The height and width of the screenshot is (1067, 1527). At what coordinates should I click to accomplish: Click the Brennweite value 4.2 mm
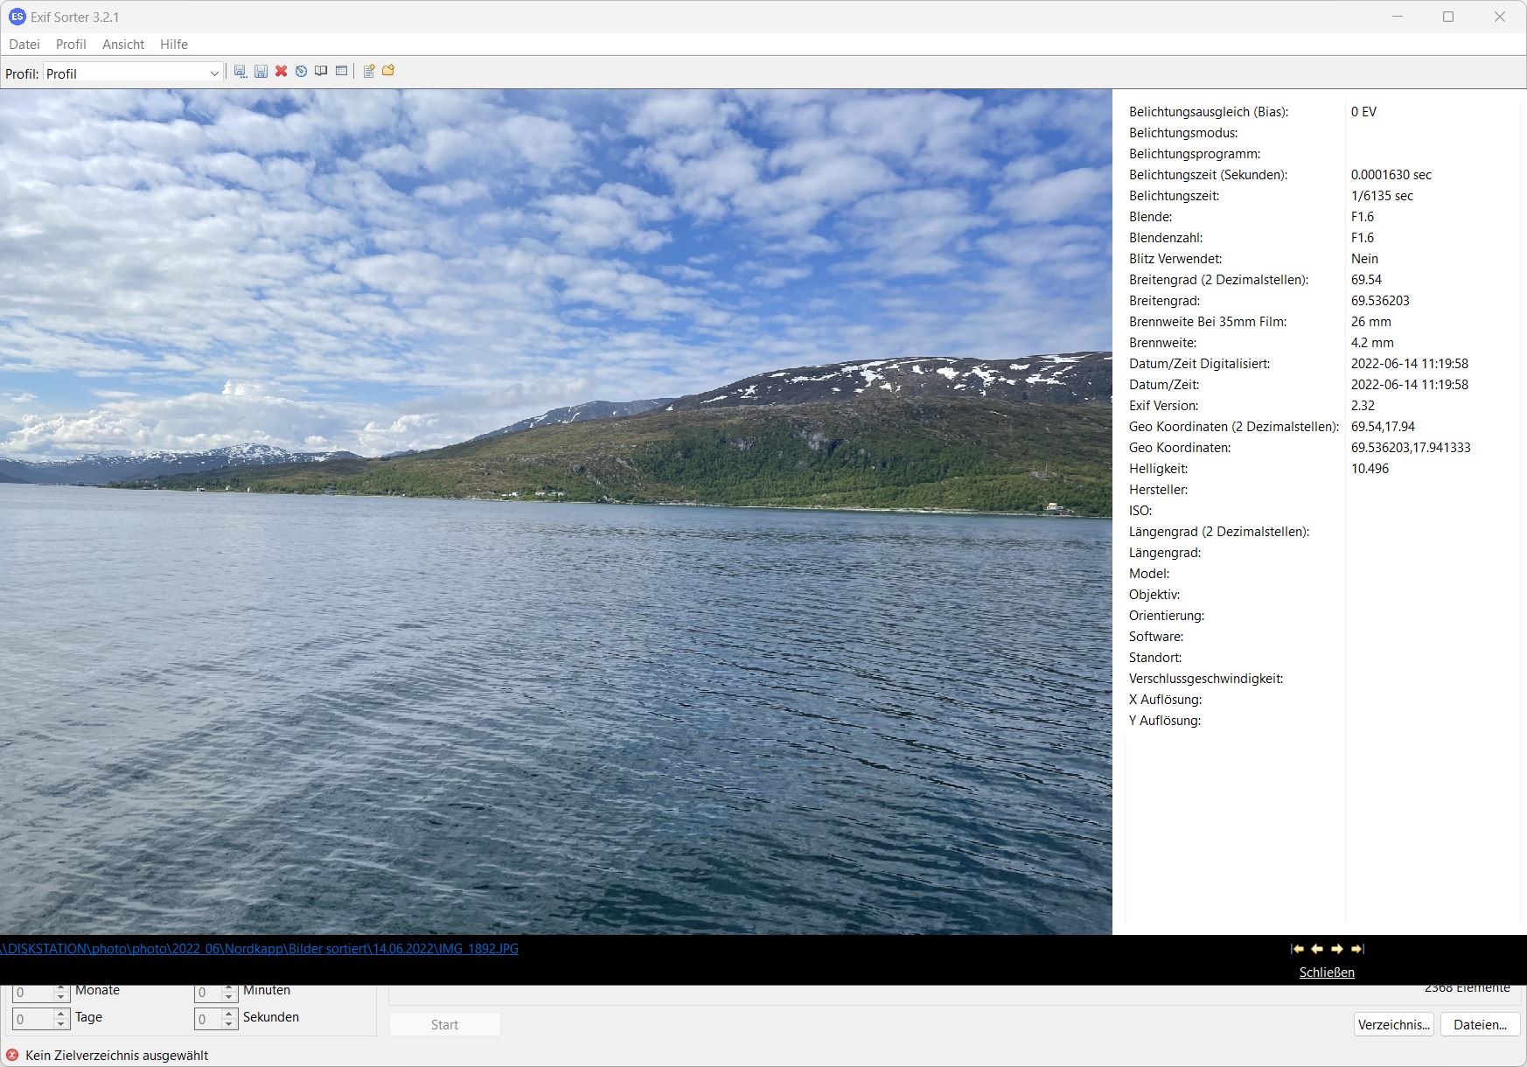tap(1372, 343)
